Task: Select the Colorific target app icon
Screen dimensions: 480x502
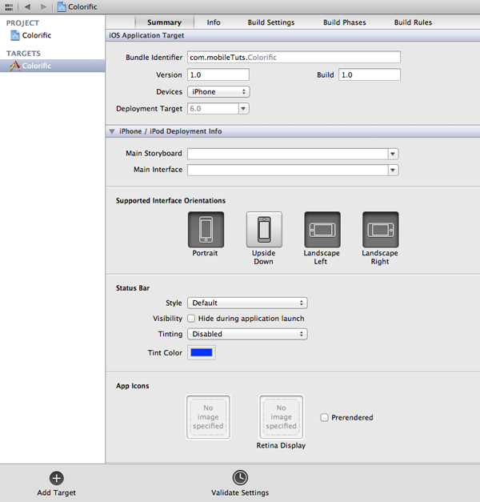Action: [x=14, y=66]
